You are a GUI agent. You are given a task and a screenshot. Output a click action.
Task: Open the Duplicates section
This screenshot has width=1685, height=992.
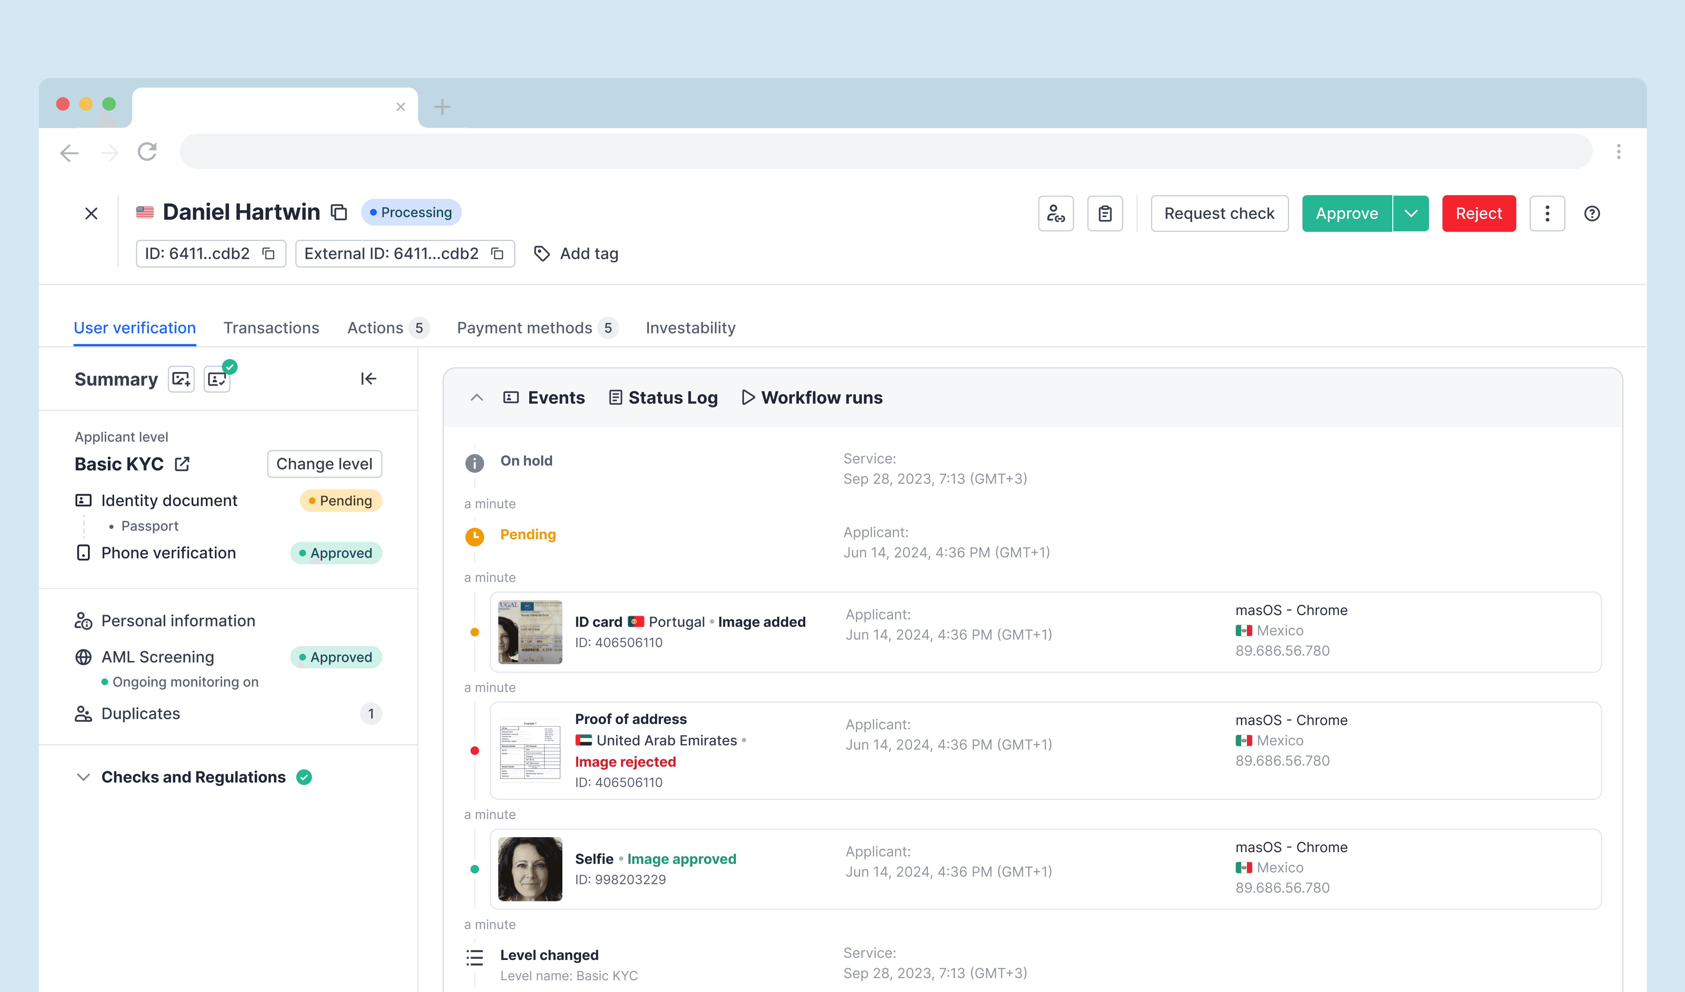pos(140,714)
